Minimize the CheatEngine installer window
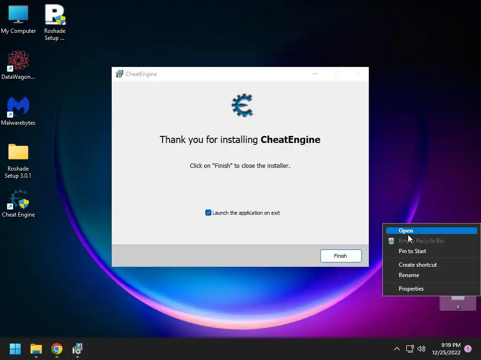The width and height of the screenshot is (481, 360). click(x=315, y=74)
